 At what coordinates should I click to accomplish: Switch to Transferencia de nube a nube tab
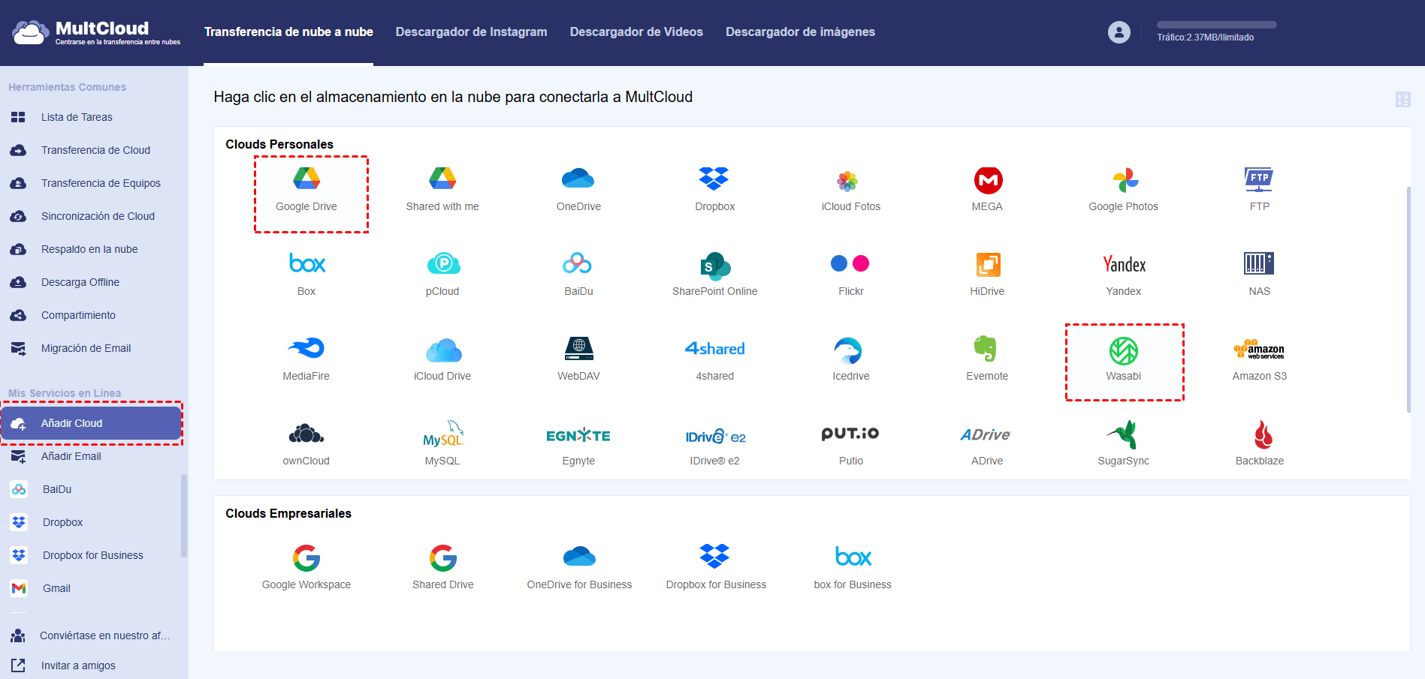click(288, 32)
